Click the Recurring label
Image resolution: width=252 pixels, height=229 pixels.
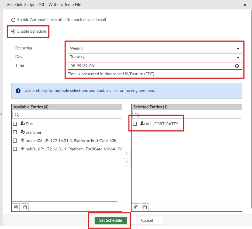(24, 48)
